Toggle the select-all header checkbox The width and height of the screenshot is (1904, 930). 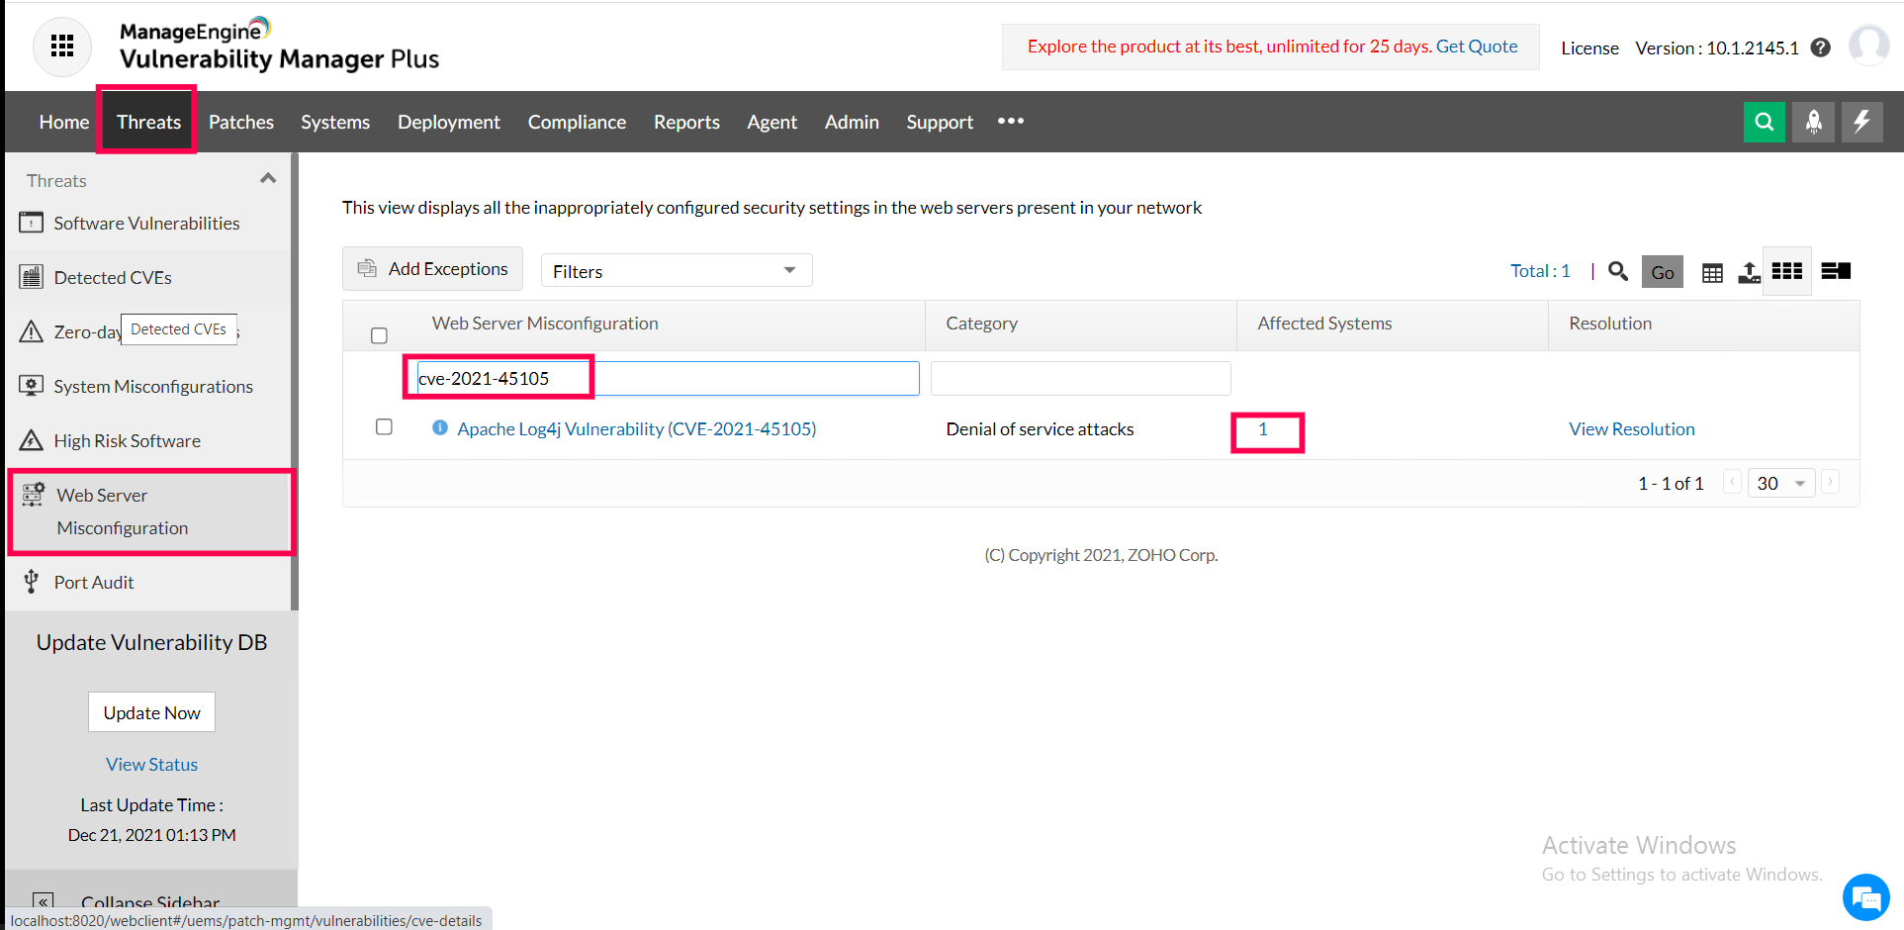[x=379, y=335]
